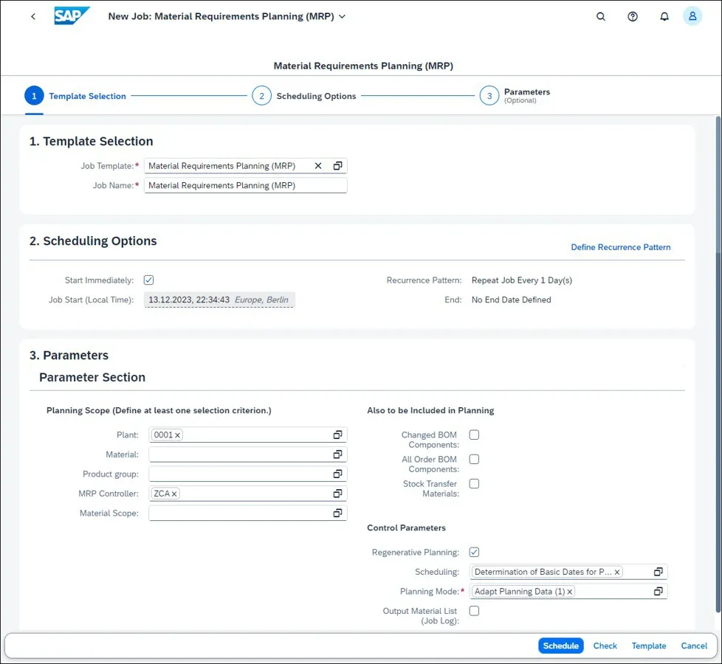Uncheck Start Immediately
Viewport: 722px width, 664px height.
pyautogui.click(x=148, y=280)
